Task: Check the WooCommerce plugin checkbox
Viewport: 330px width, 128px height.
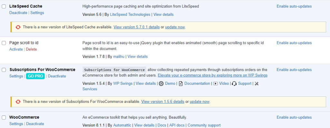Action: click(4, 117)
